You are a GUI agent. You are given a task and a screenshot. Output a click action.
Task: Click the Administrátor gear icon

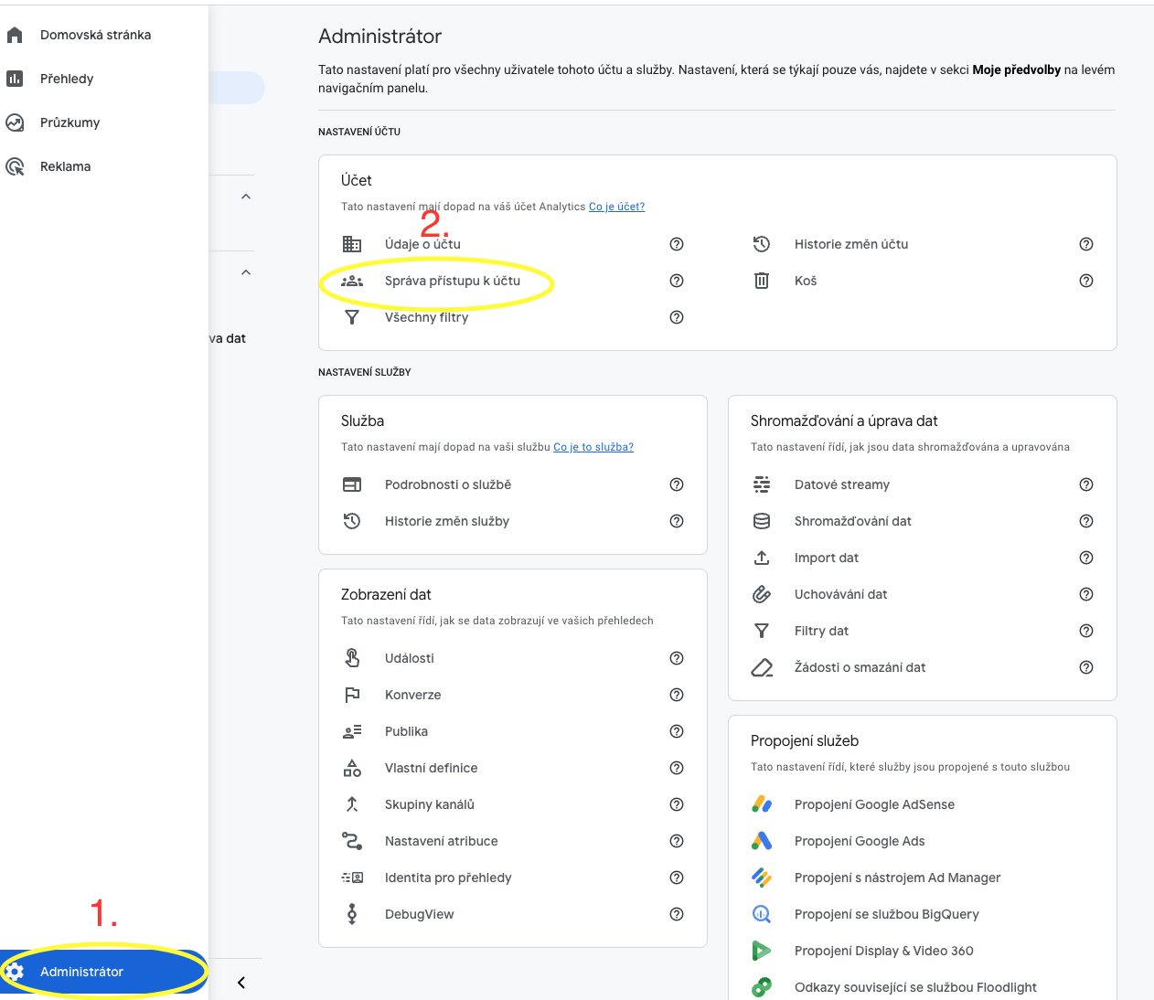pos(15,972)
